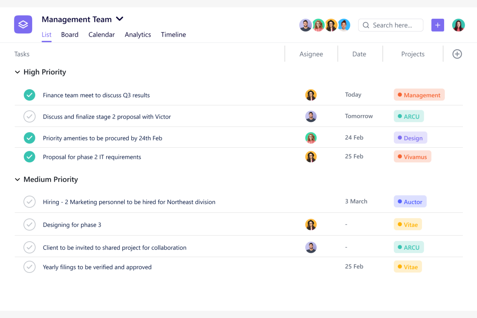The height and width of the screenshot is (318, 477).
Task: Mark Yearly filings to be verified task complete
Action: tap(29, 267)
